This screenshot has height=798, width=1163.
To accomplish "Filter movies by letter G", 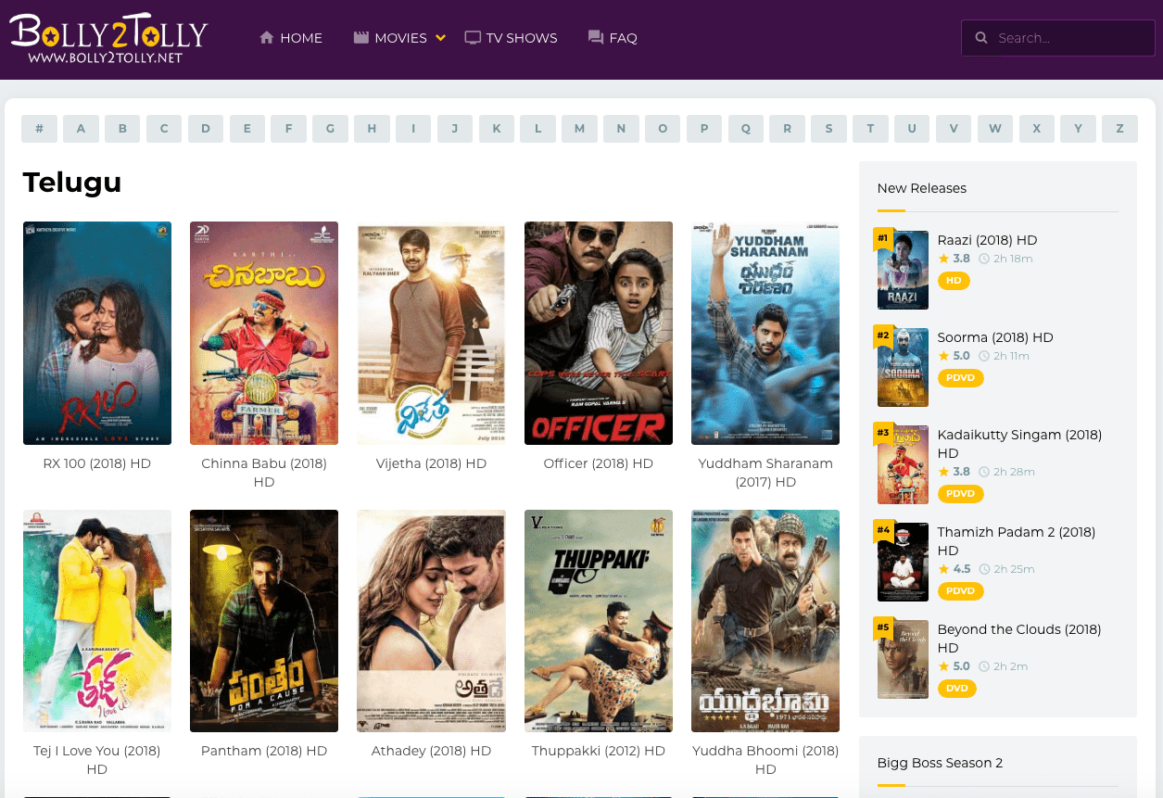I will click(330, 129).
